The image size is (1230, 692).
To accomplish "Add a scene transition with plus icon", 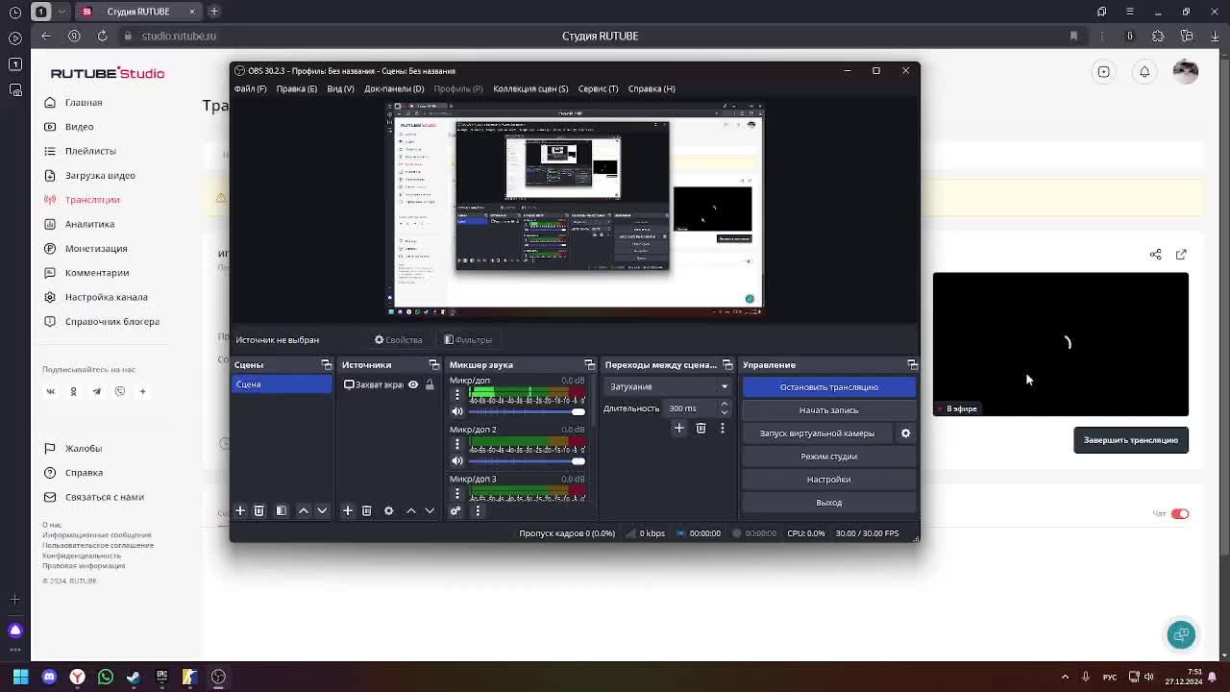I will (x=678, y=428).
